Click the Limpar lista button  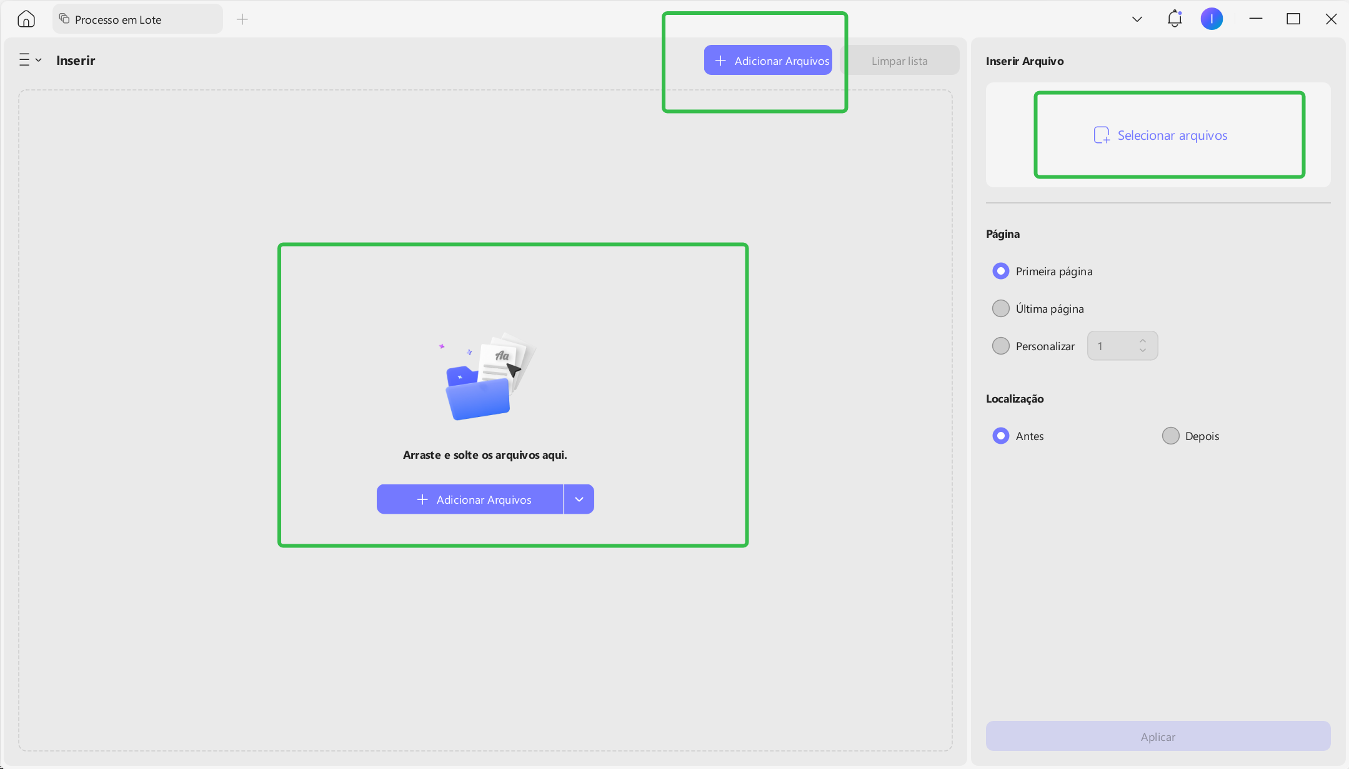[900, 61]
